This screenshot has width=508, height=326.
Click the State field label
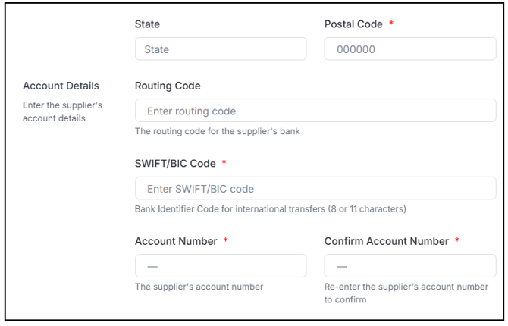click(x=147, y=24)
